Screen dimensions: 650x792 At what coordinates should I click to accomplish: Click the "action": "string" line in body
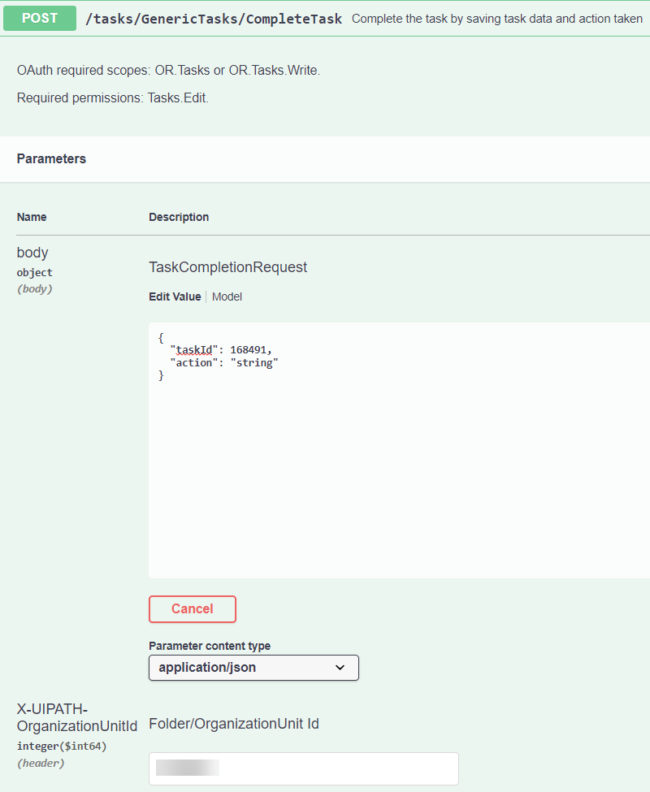223,363
